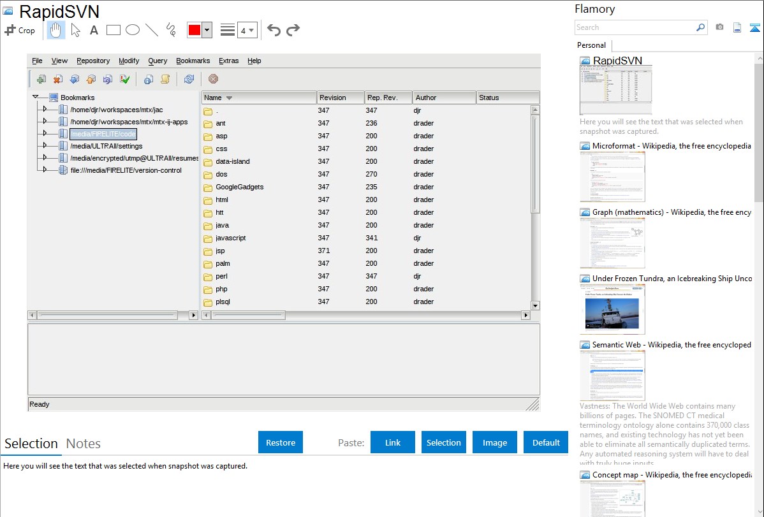Image resolution: width=764 pixels, height=517 pixels.
Task: Choose the straight line tool
Action: pos(152,30)
